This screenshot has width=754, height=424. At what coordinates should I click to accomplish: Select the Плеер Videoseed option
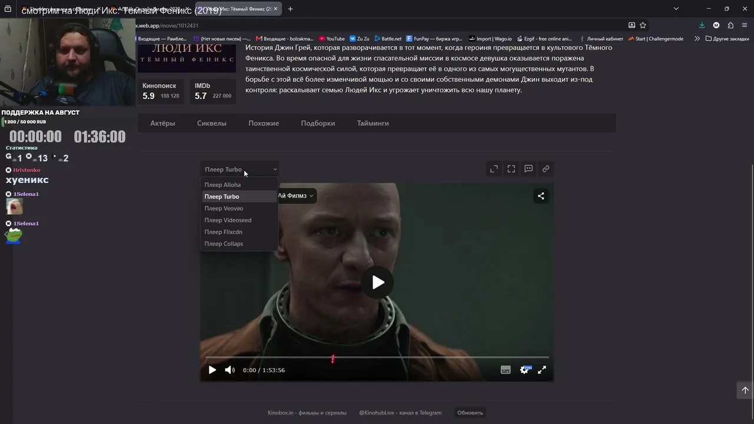point(239,220)
